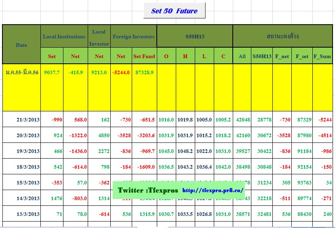Select the yellow cell showing 87328.9

coord(144,72)
